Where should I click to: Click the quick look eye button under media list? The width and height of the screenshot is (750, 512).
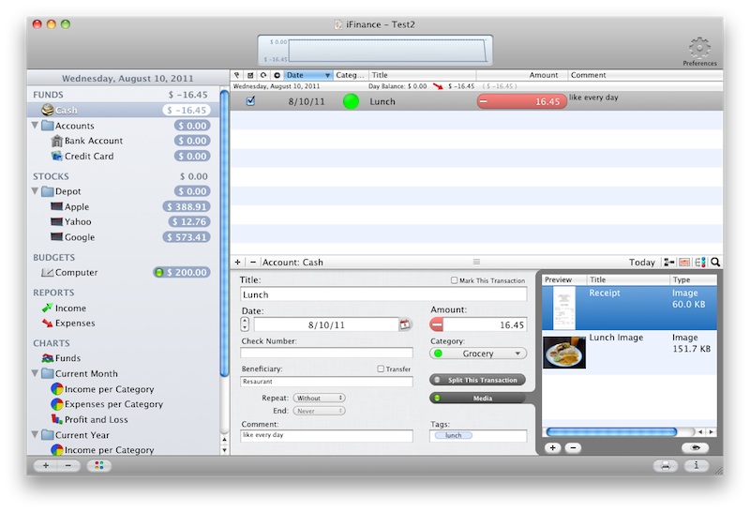point(695,448)
